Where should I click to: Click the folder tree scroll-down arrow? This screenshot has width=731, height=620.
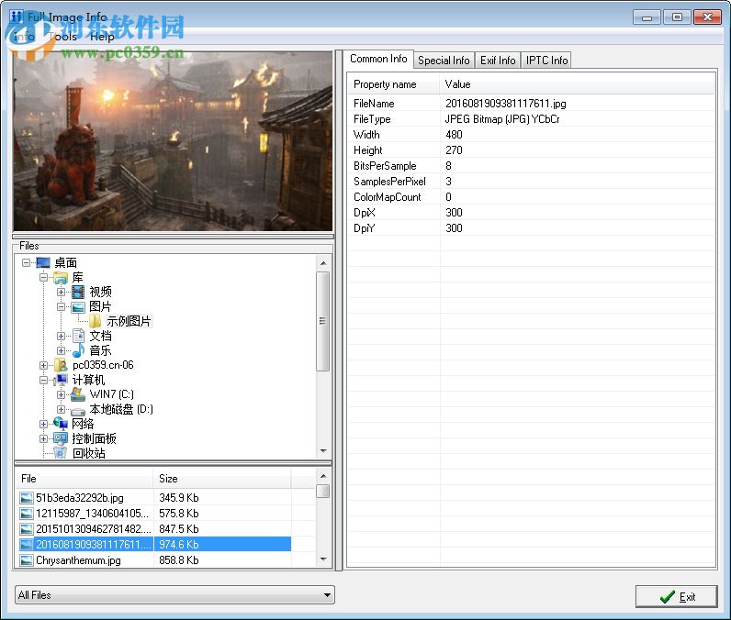[x=323, y=451]
